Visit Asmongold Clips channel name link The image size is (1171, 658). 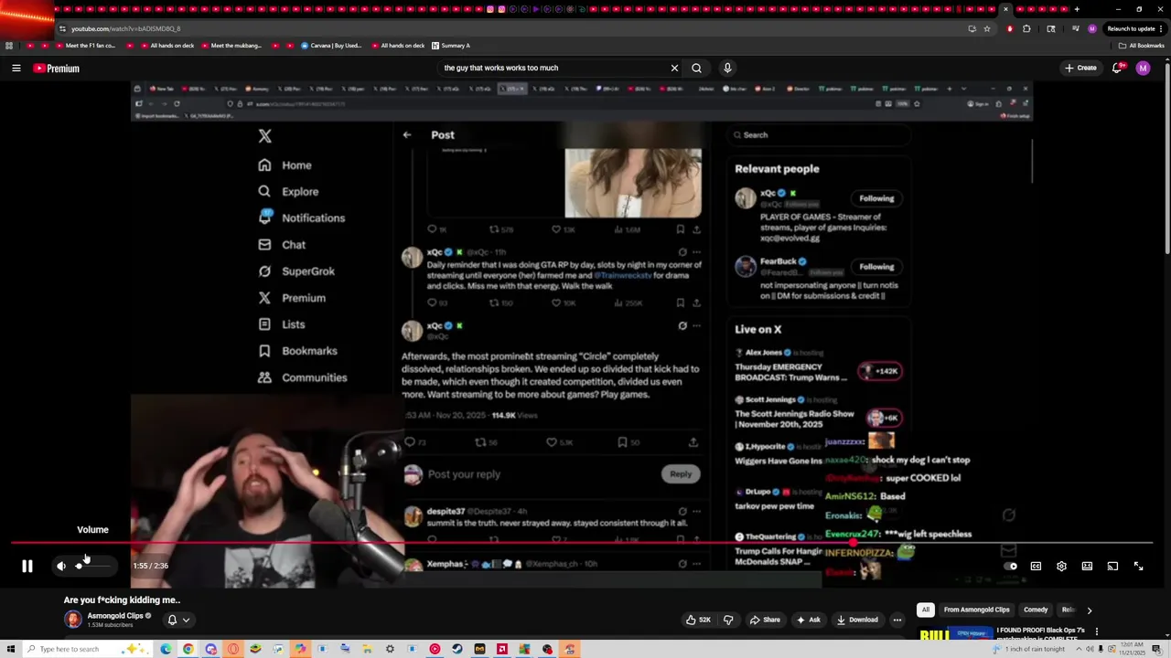point(115,616)
